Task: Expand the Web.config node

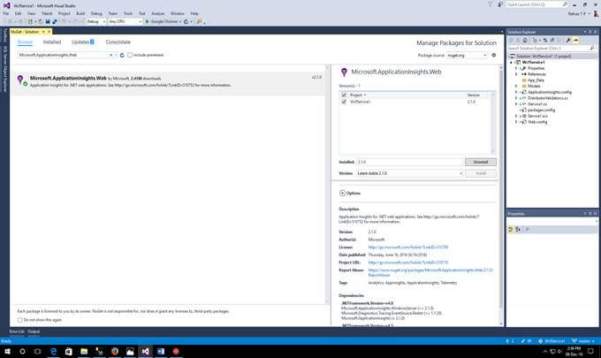Action: tap(516, 122)
